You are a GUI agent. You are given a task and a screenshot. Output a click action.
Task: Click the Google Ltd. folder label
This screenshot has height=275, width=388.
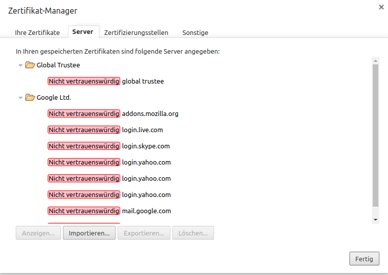54,98
